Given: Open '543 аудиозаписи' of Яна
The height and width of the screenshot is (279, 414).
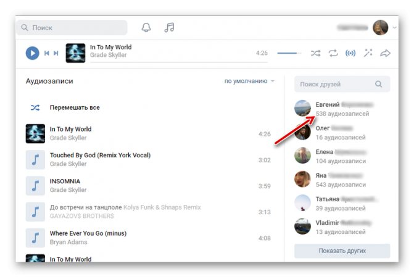Looking at the screenshot, I should 341,185.
